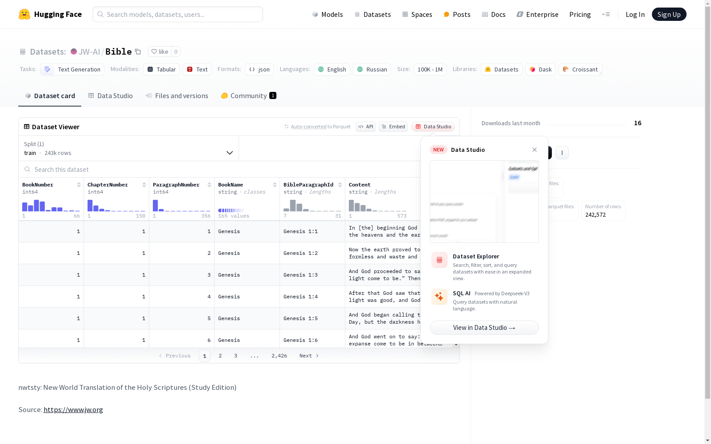Open the Models page
Image resolution: width=711 pixels, height=444 pixels.
[x=328, y=14]
